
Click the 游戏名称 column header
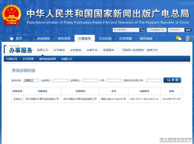click(x=17, y=91)
